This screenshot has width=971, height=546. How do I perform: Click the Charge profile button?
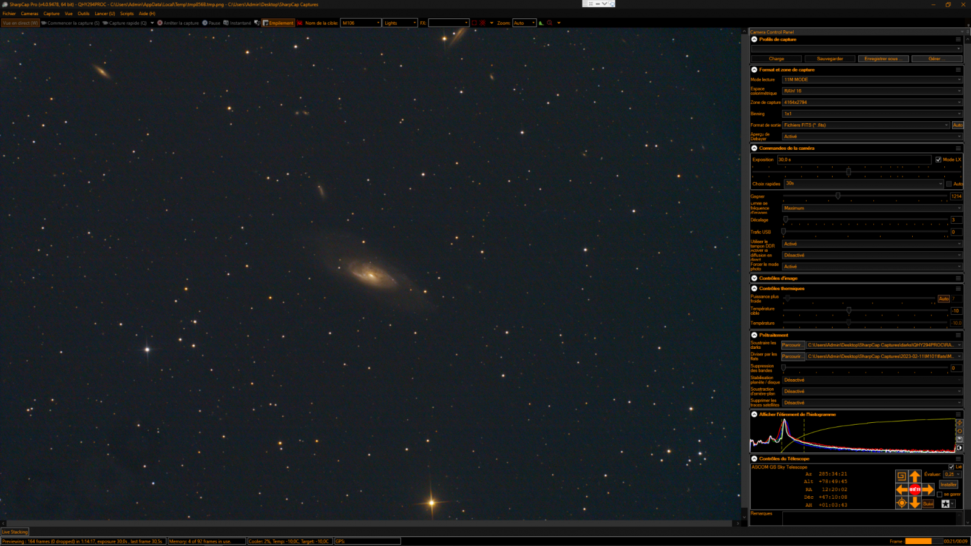(x=776, y=59)
